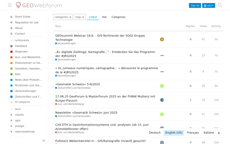This screenshot has height=144, width=230.
Task: Click the 12d activity of GeoForum topic
Action: point(216,100)
